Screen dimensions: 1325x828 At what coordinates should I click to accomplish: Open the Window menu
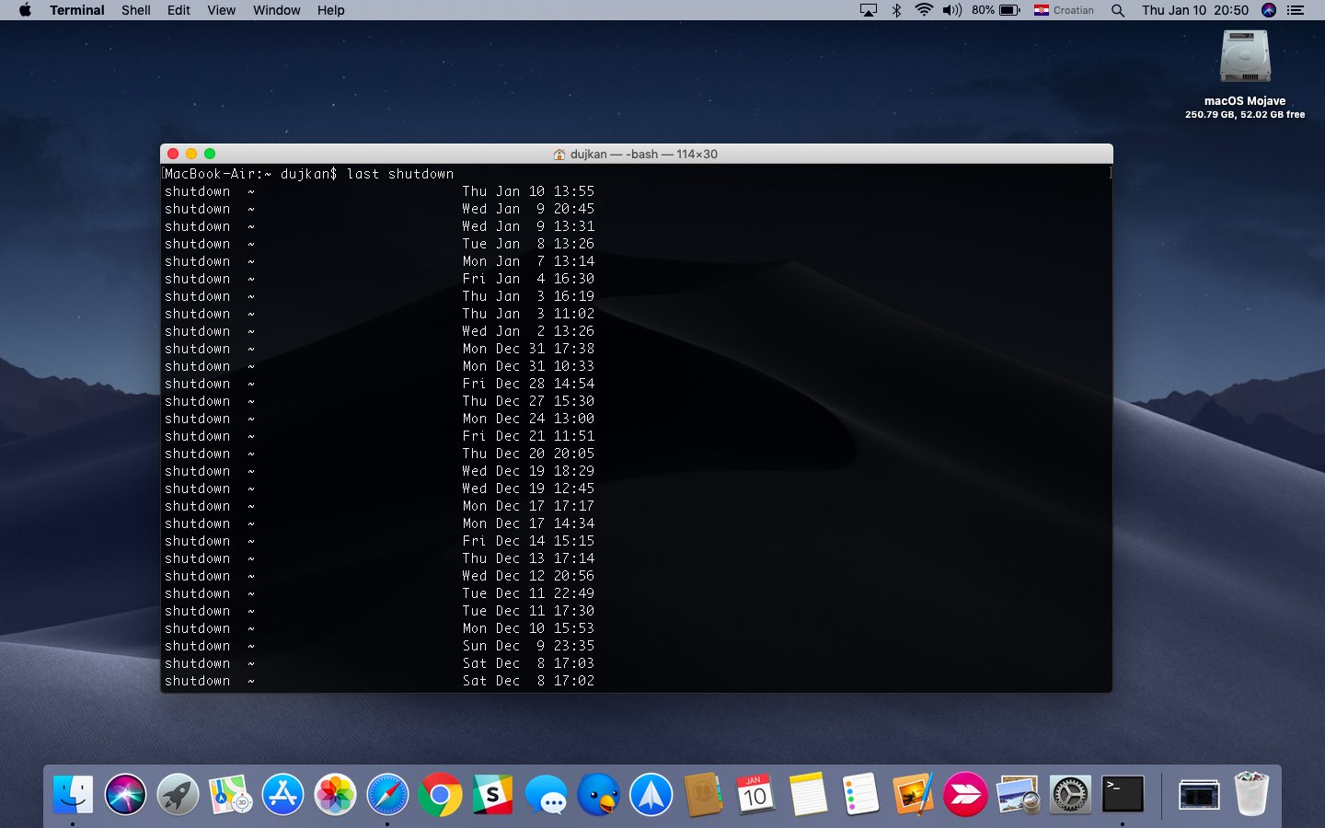[276, 10]
